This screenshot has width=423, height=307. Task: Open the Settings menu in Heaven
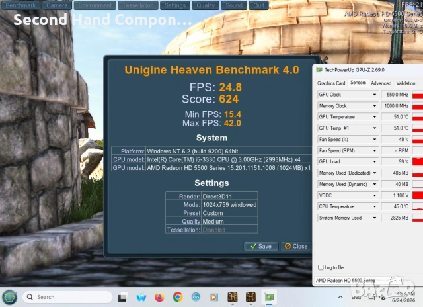(175, 5)
